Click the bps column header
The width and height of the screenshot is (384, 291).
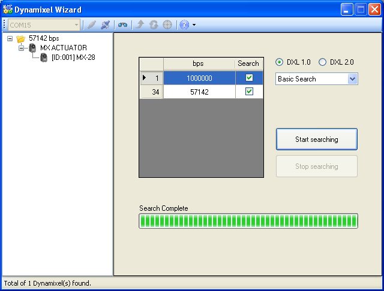[x=198, y=63]
